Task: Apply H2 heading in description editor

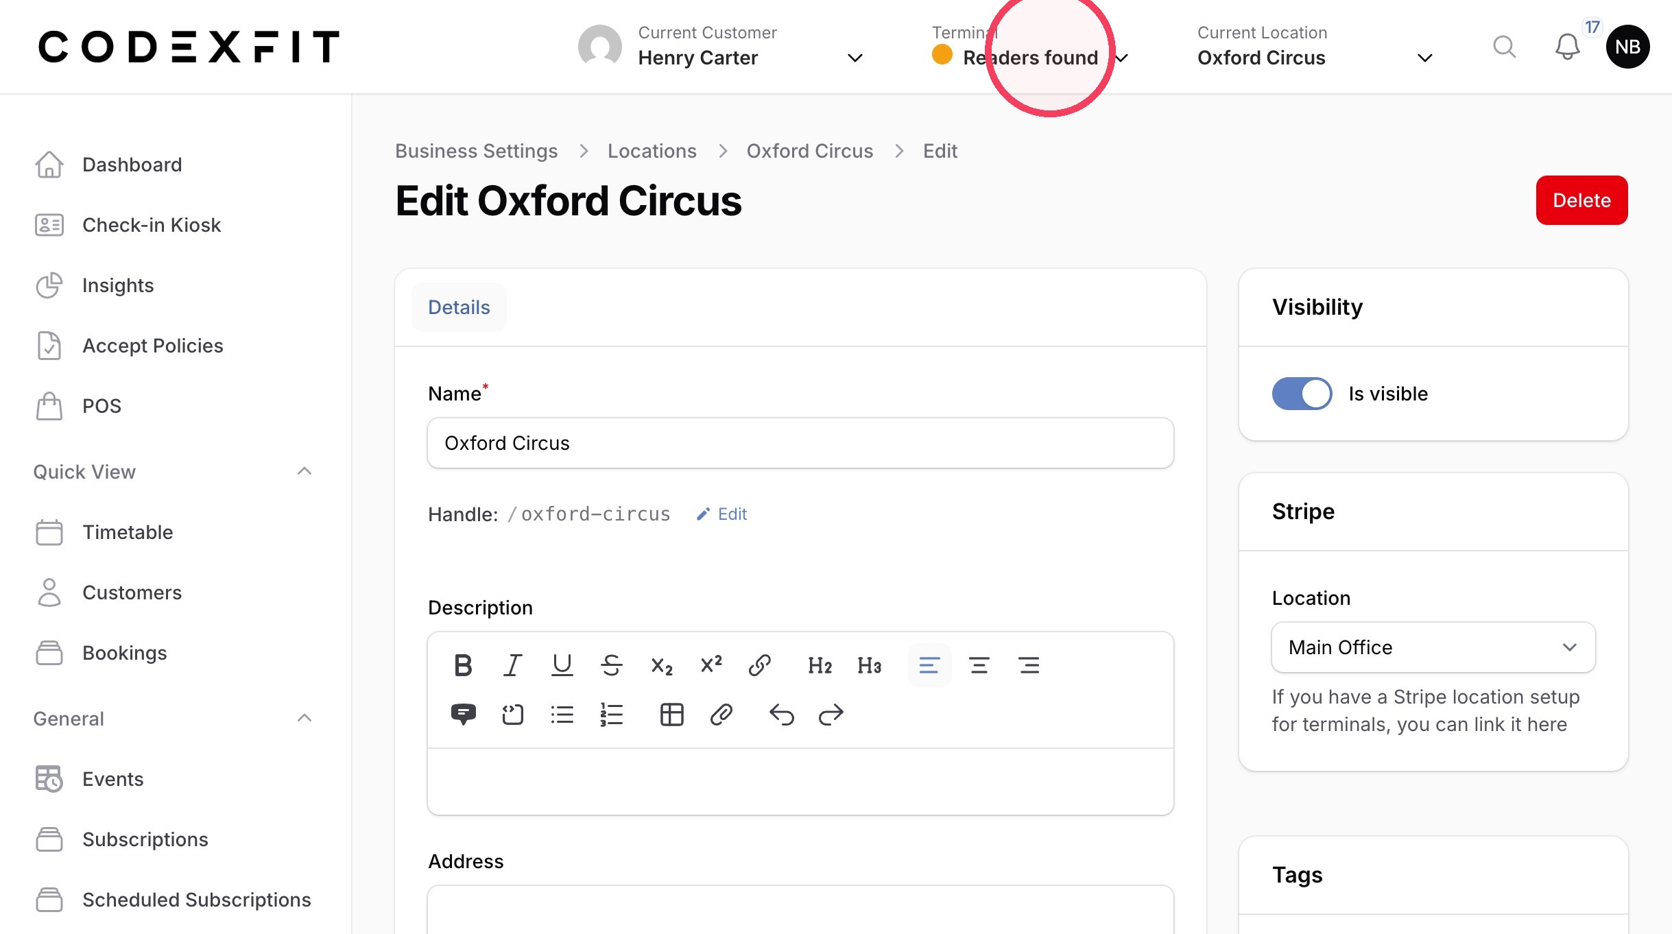Action: 820,665
